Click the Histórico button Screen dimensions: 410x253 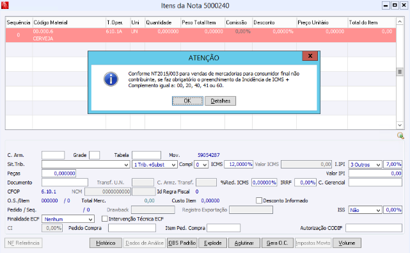click(x=106, y=243)
